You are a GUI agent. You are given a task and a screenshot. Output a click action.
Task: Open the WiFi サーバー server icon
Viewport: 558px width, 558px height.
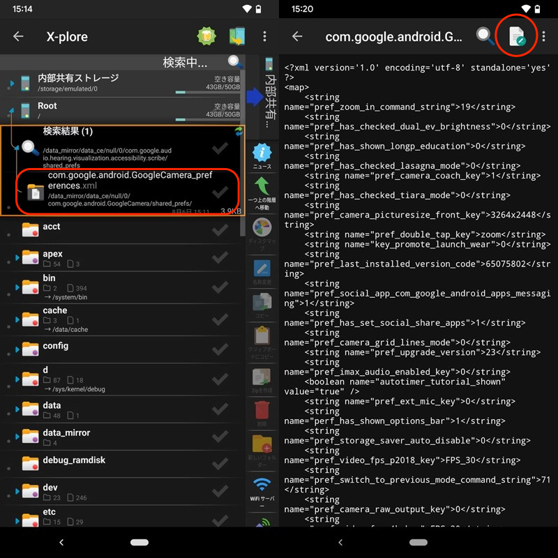click(262, 488)
